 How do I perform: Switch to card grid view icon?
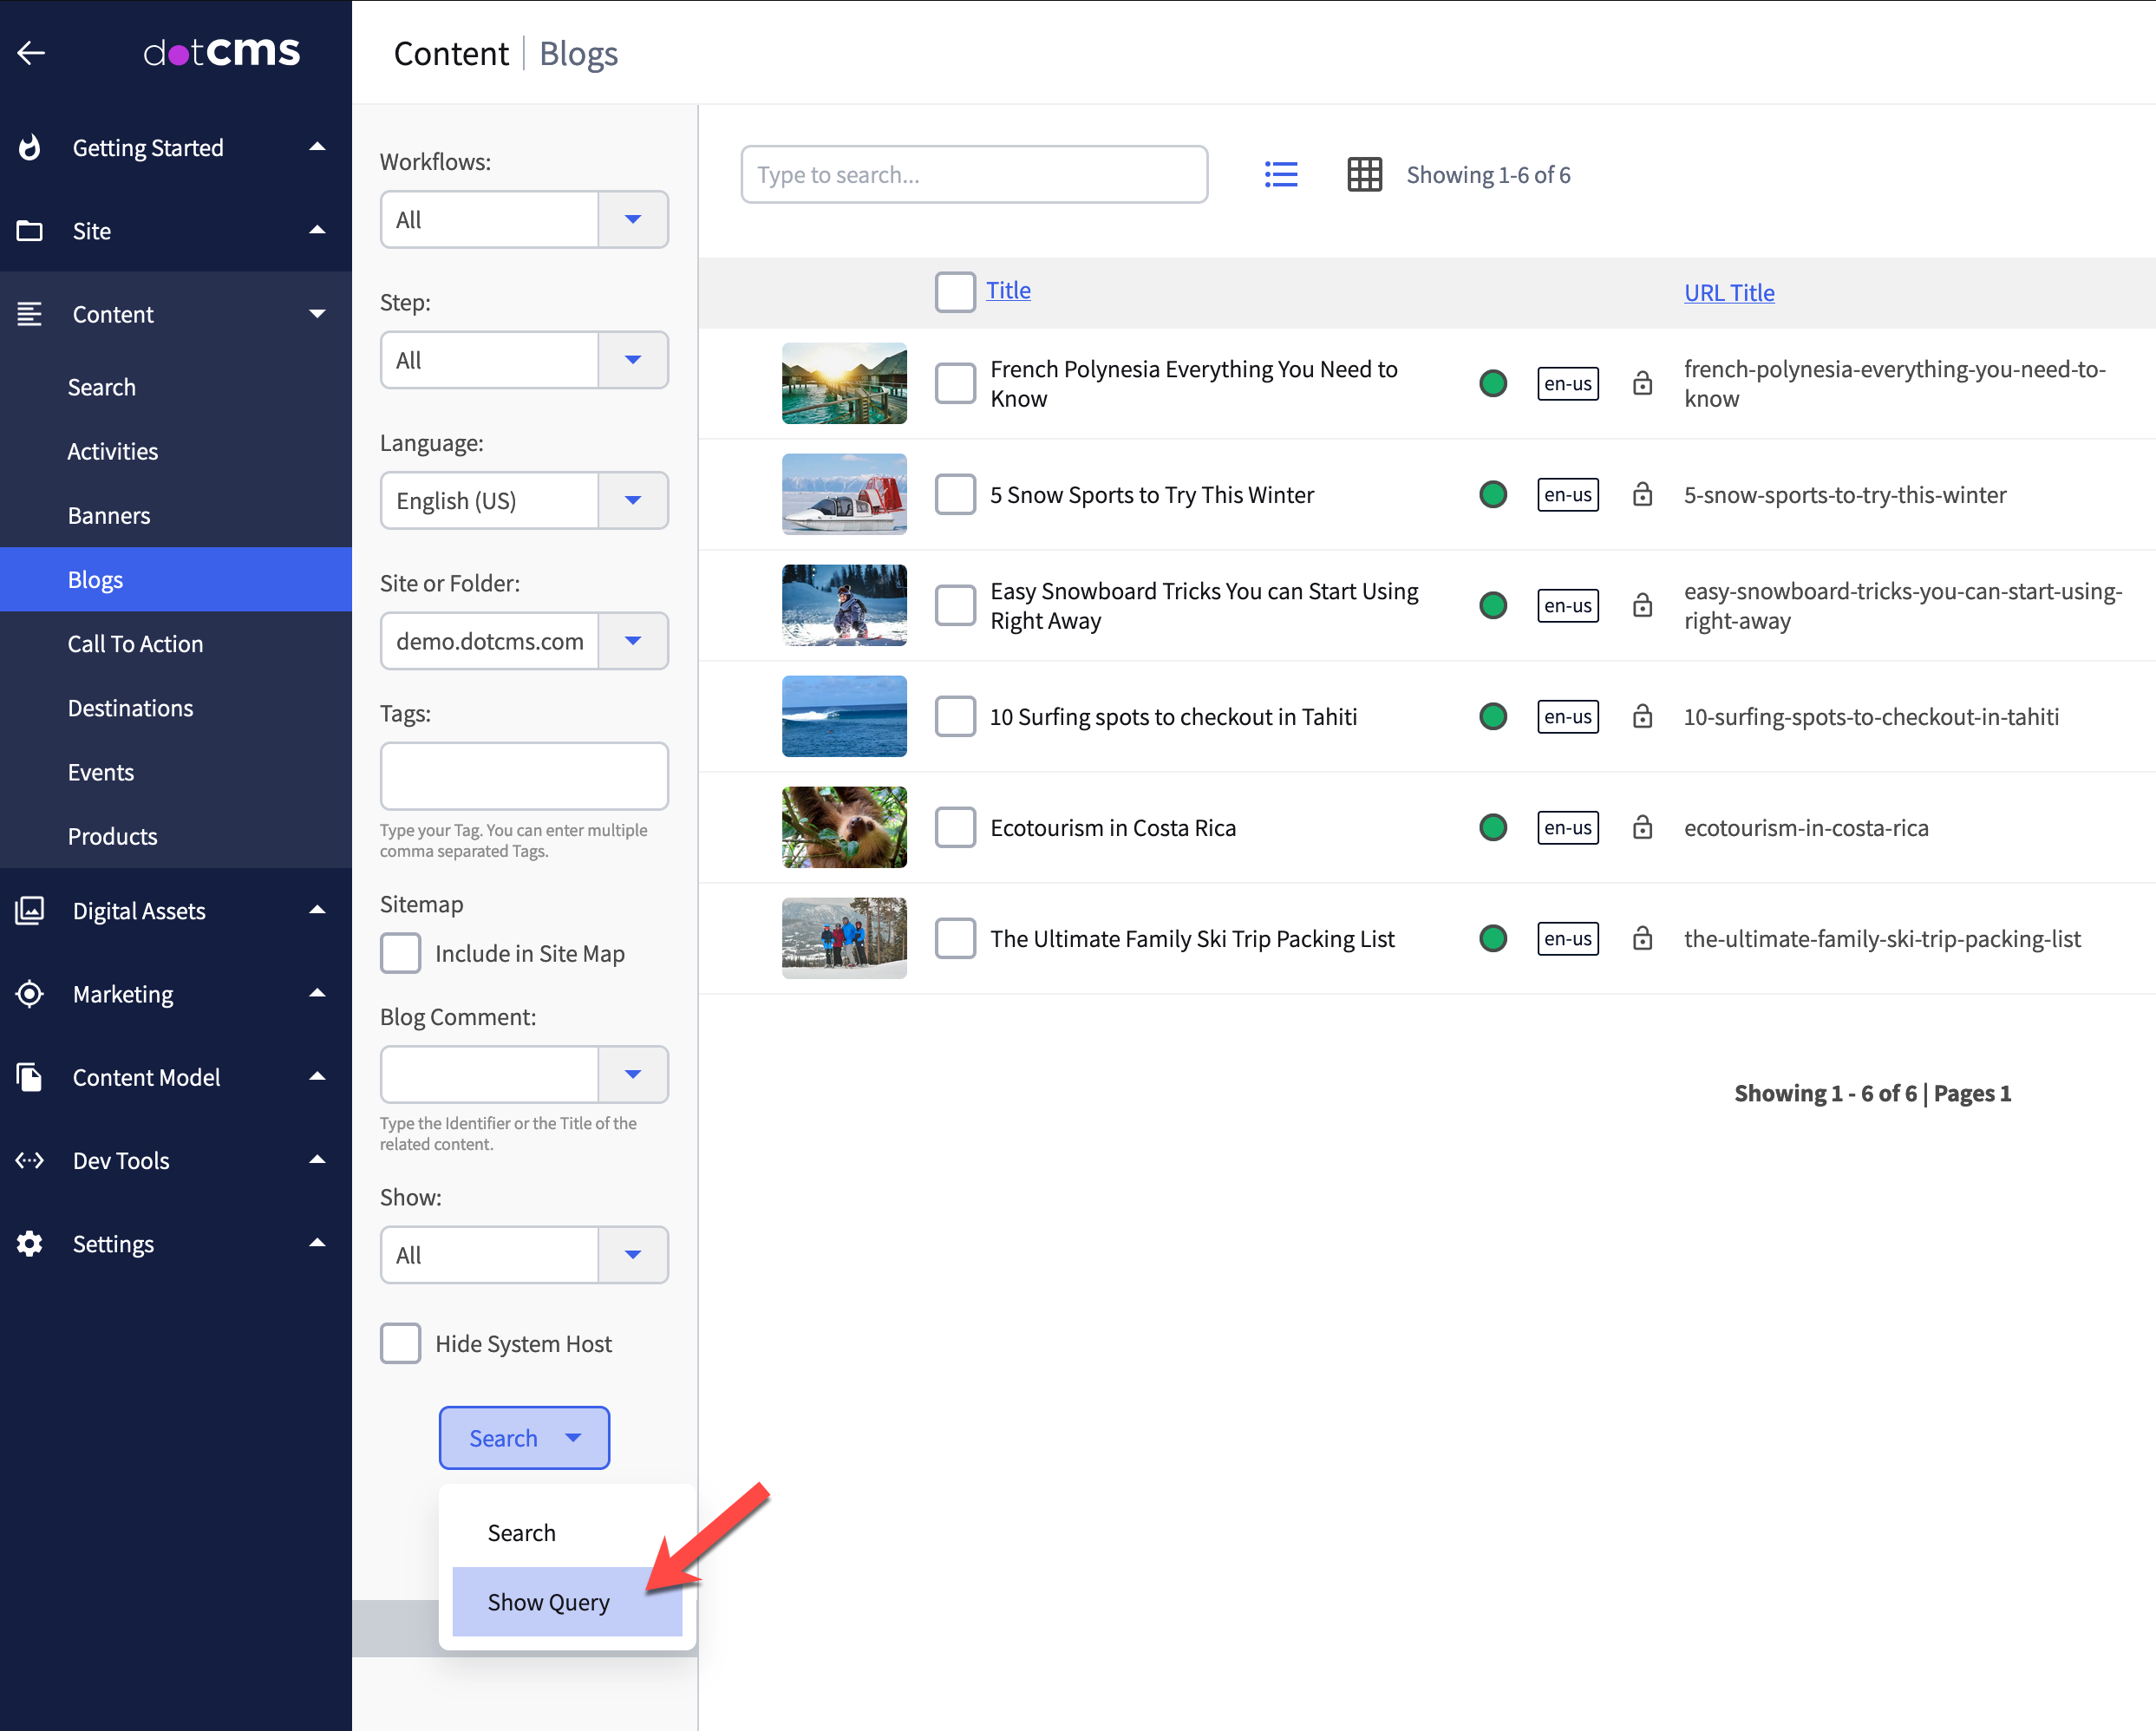[x=1364, y=175]
